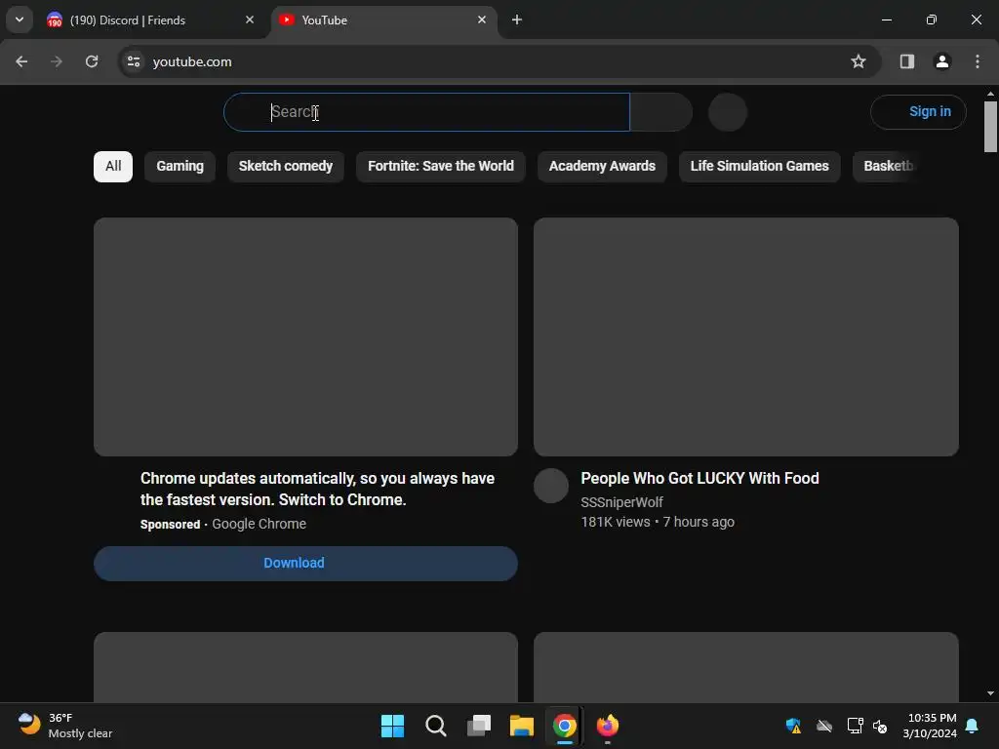Open the clock showing 10:35 PM
Image resolution: width=999 pixels, height=749 pixels.
click(x=930, y=726)
